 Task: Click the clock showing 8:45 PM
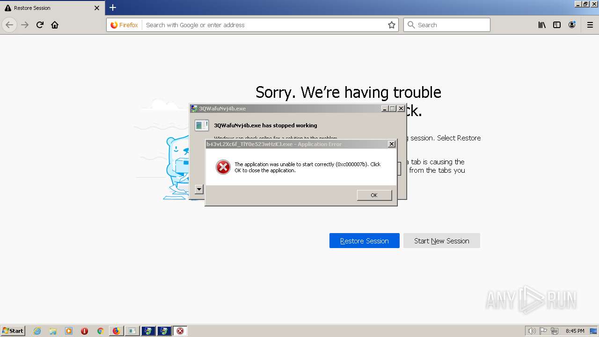[575, 331]
